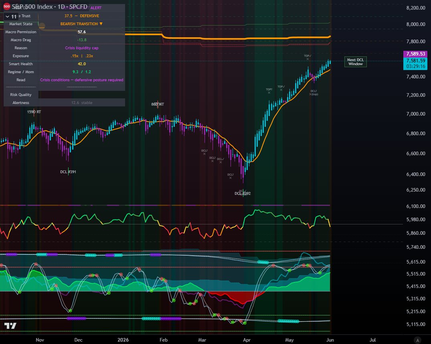Click the Macro Permission row label

pos(20,32)
